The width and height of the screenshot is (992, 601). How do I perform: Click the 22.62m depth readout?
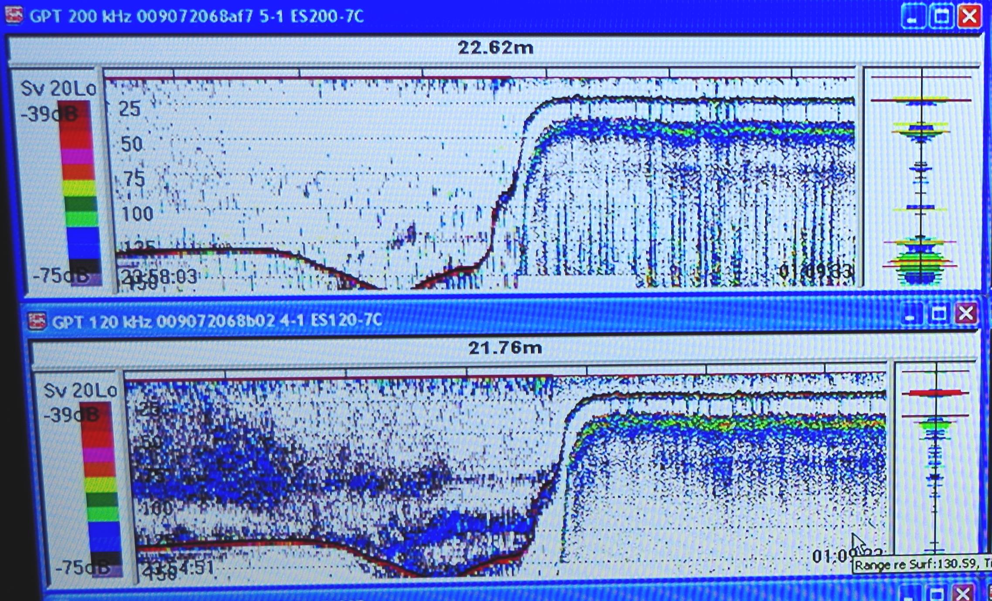[x=495, y=48]
